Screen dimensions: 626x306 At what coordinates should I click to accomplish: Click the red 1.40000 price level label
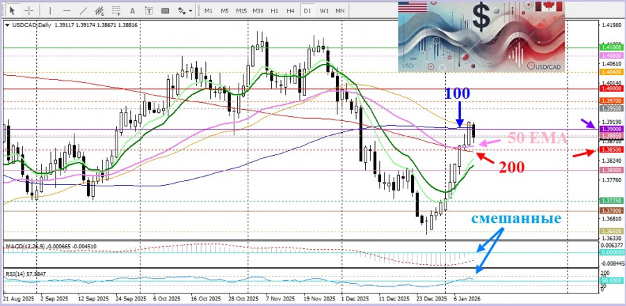coord(611,88)
